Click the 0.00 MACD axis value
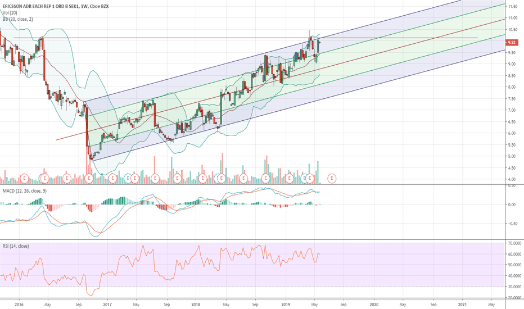The width and height of the screenshot is (524, 309). (x=512, y=205)
